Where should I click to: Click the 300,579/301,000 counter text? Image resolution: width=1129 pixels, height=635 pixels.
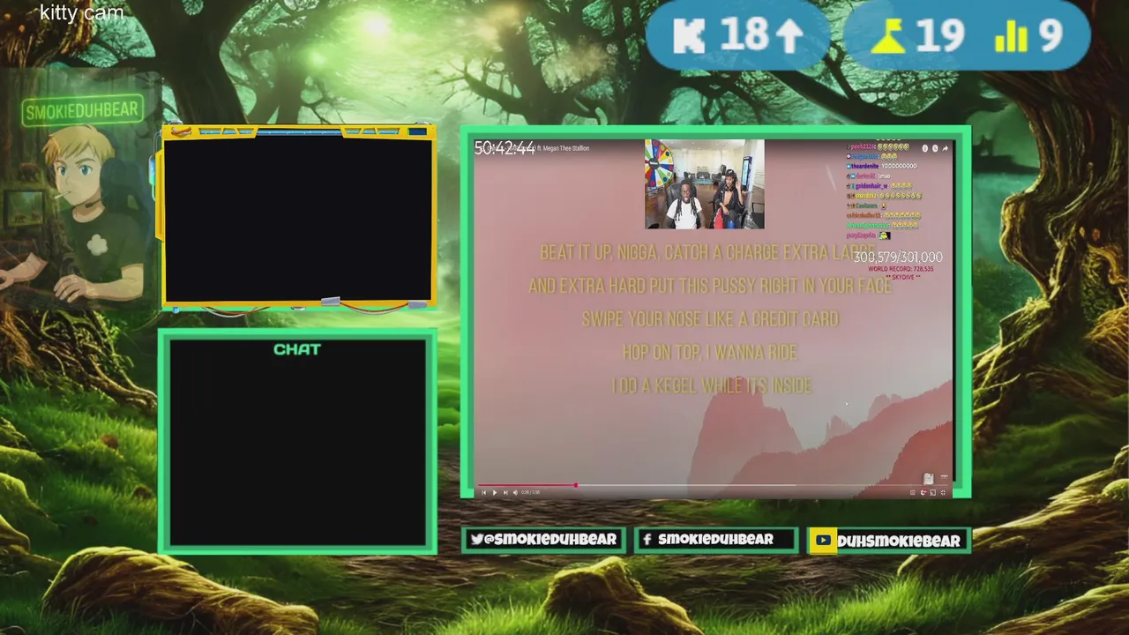click(898, 257)
